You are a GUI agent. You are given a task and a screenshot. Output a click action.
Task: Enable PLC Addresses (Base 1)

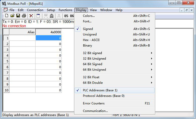[115, 90]
